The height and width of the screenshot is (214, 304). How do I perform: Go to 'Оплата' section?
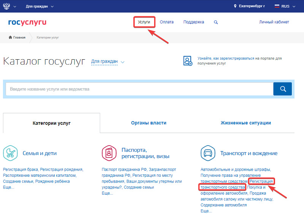click(x=166, y=22)
